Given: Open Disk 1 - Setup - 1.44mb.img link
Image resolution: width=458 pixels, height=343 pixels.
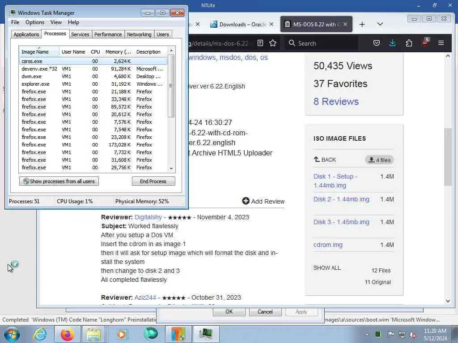Looking at the screenshot, I should click(335, 181).
